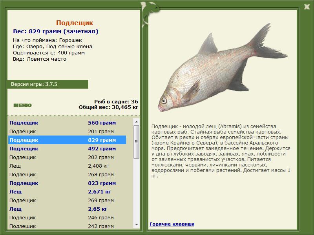Screen dimensions: 314x235
Task: Select the Подлещик 823 грамм entry
Action: click(67, 183)
